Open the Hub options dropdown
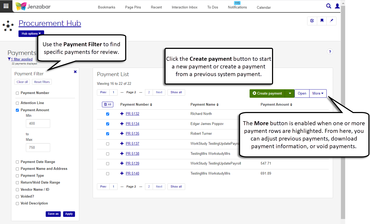The image size is (370, 224). 31,34
